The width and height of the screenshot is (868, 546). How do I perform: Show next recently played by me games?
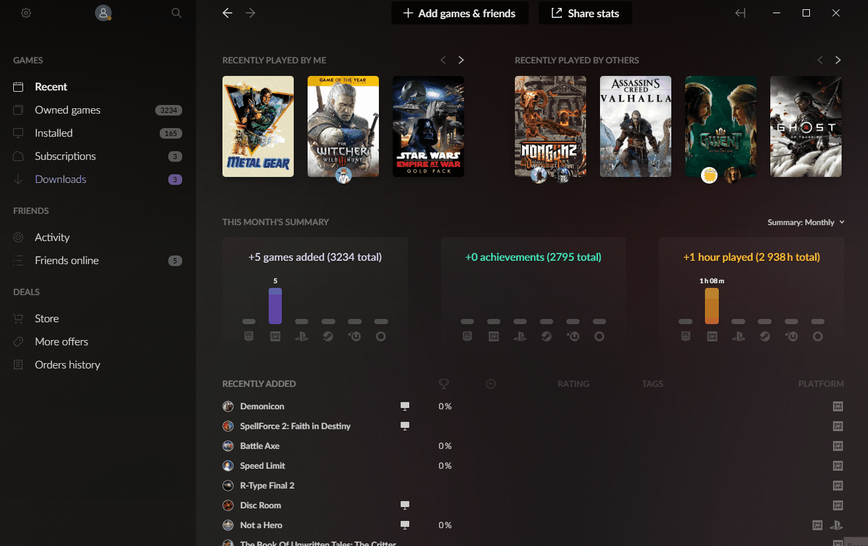point(461,60)
